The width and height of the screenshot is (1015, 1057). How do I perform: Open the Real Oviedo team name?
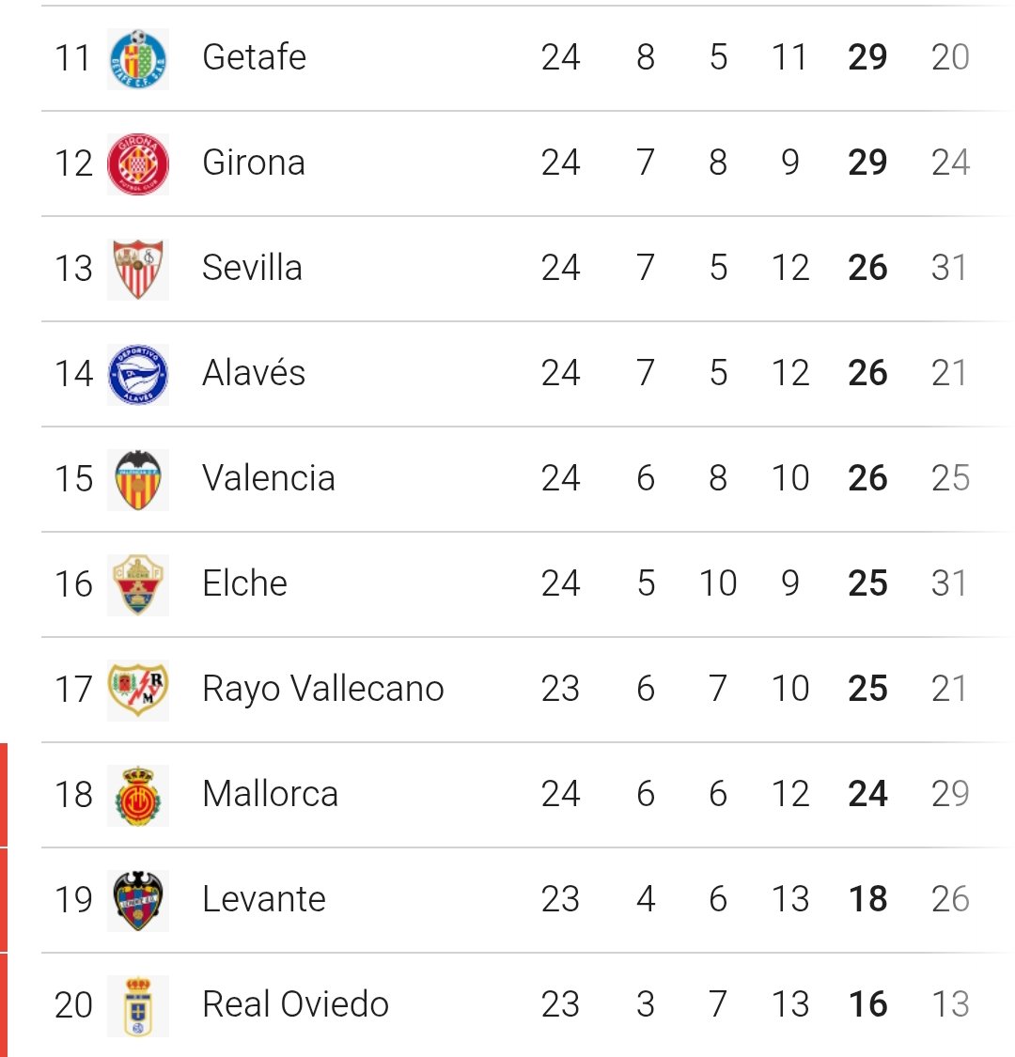[295, 1004]
